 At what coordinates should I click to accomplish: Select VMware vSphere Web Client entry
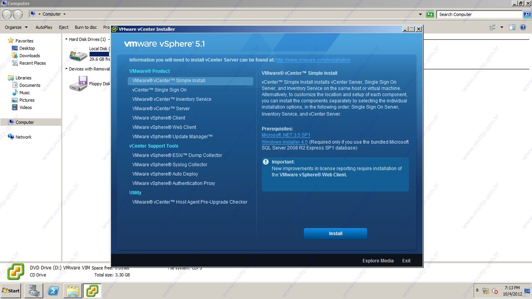164,127
